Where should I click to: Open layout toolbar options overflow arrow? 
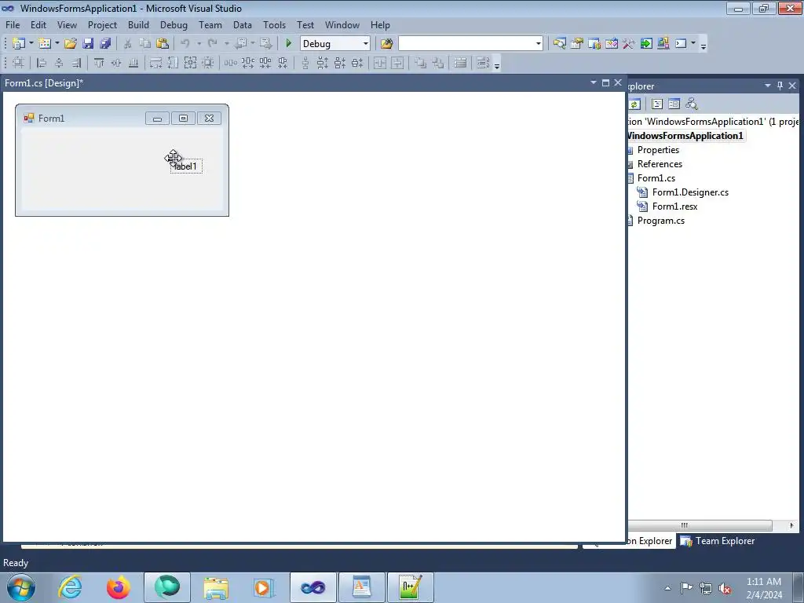[x=496, y=64]
